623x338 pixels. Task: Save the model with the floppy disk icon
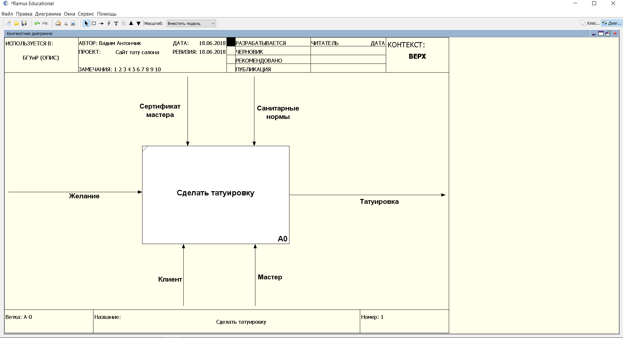tap(24, 23)
